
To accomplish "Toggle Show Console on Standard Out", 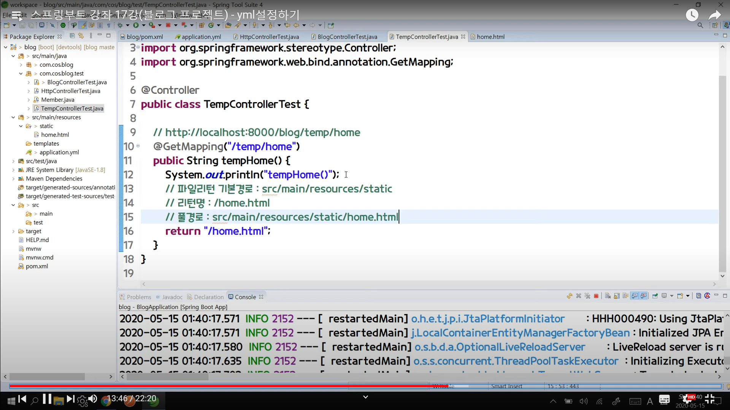I will pyautogui.click(x=635, y=296).
